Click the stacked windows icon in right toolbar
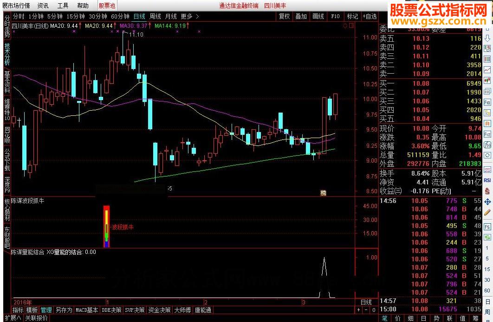 pos(487,92)
